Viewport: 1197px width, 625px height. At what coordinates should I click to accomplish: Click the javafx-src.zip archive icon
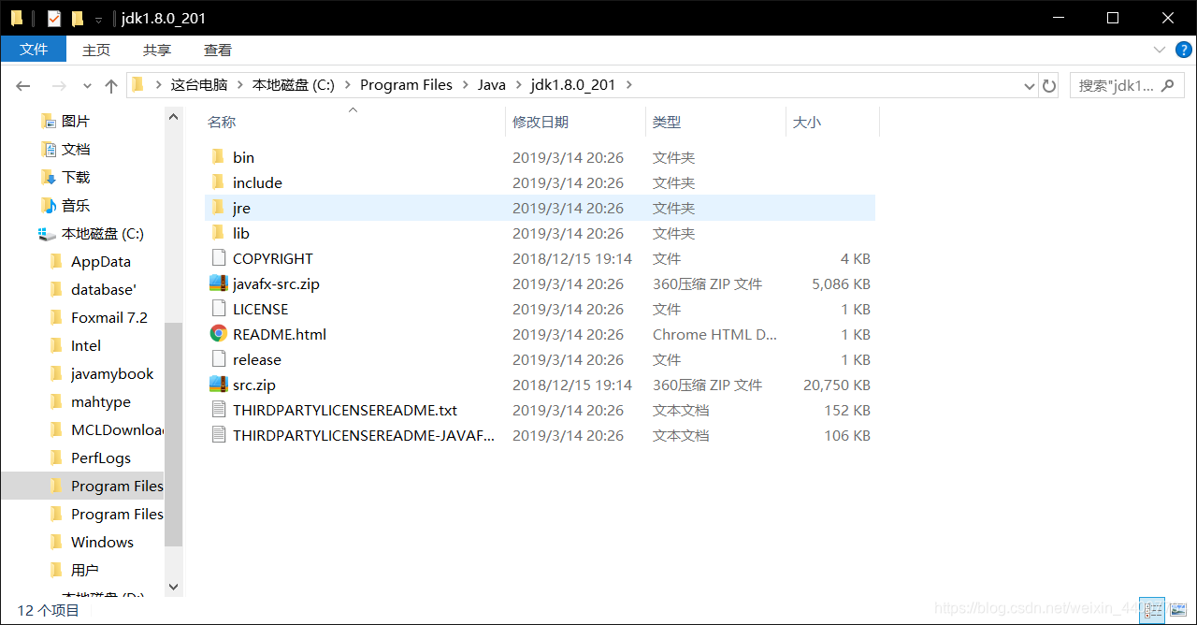tap(219, 283)
